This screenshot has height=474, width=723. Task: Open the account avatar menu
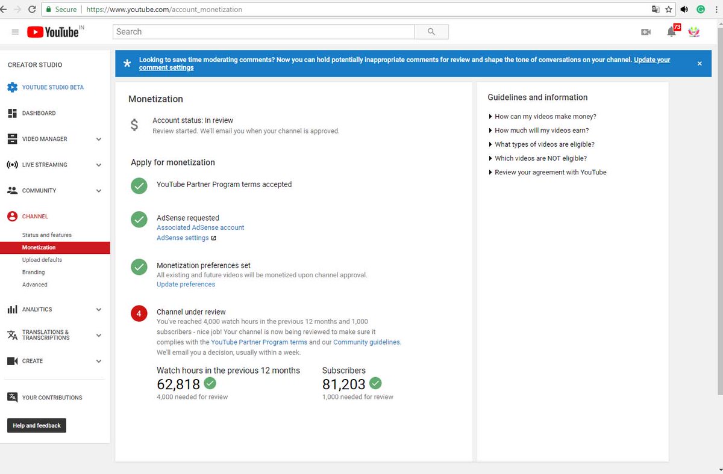point(694,32)
